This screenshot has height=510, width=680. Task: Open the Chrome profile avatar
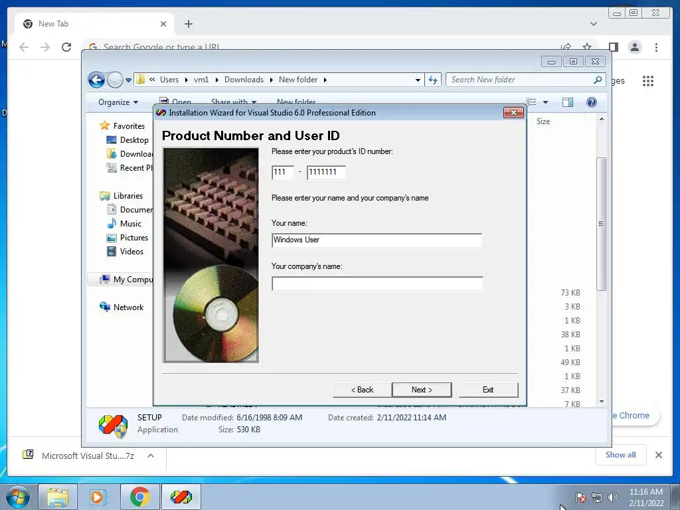(x=635, y=47)
